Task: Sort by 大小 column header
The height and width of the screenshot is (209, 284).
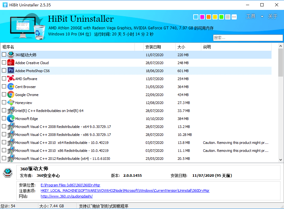Action: pyautogui.click(x=188, y=47)
